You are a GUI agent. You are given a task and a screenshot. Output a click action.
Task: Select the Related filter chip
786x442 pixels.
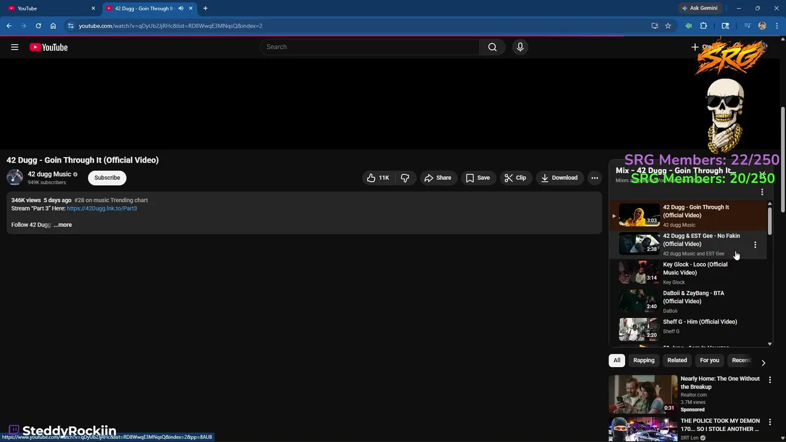(677, 360)
